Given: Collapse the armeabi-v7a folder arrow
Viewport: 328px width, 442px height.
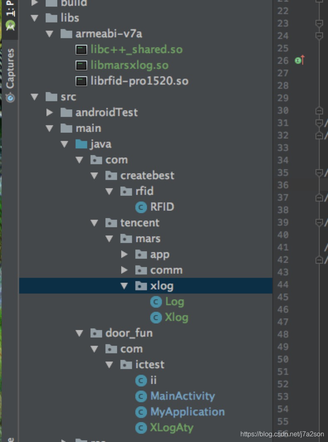Looking at the screenshot, I should pos(50,34).
